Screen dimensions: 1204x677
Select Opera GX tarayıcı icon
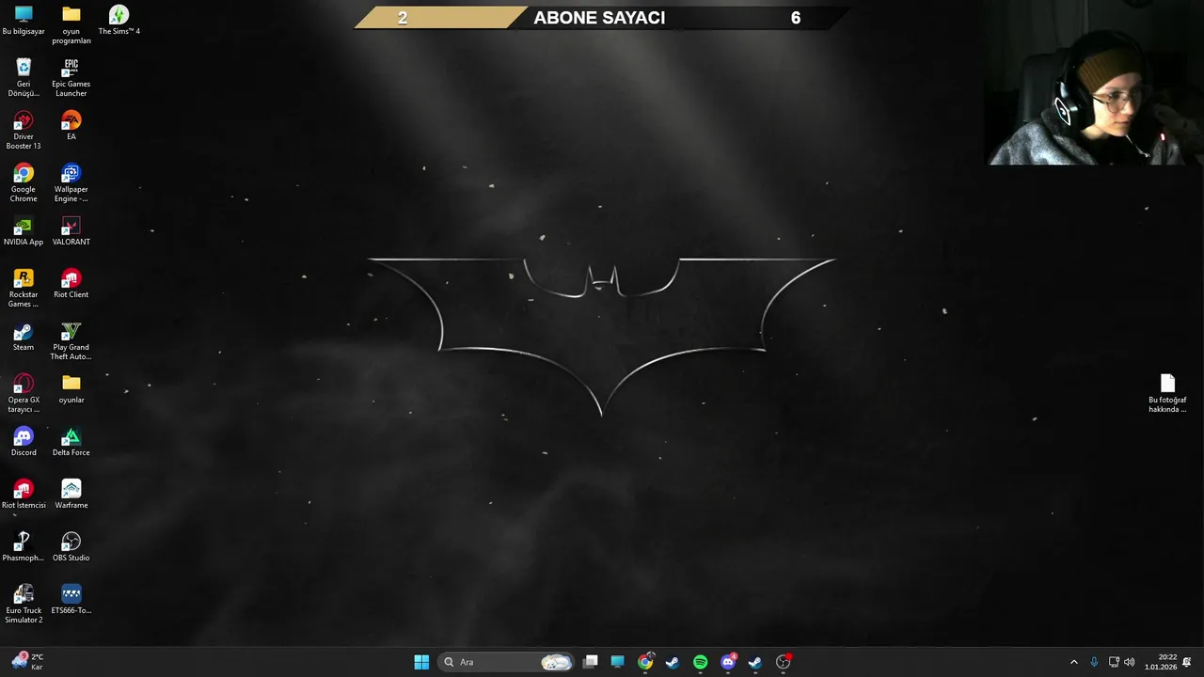(x=24, y=393)
